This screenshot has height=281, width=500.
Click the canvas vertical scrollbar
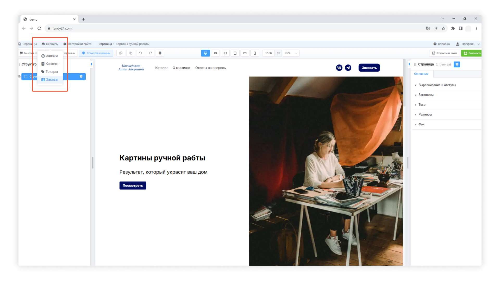(x=404, y=83)
